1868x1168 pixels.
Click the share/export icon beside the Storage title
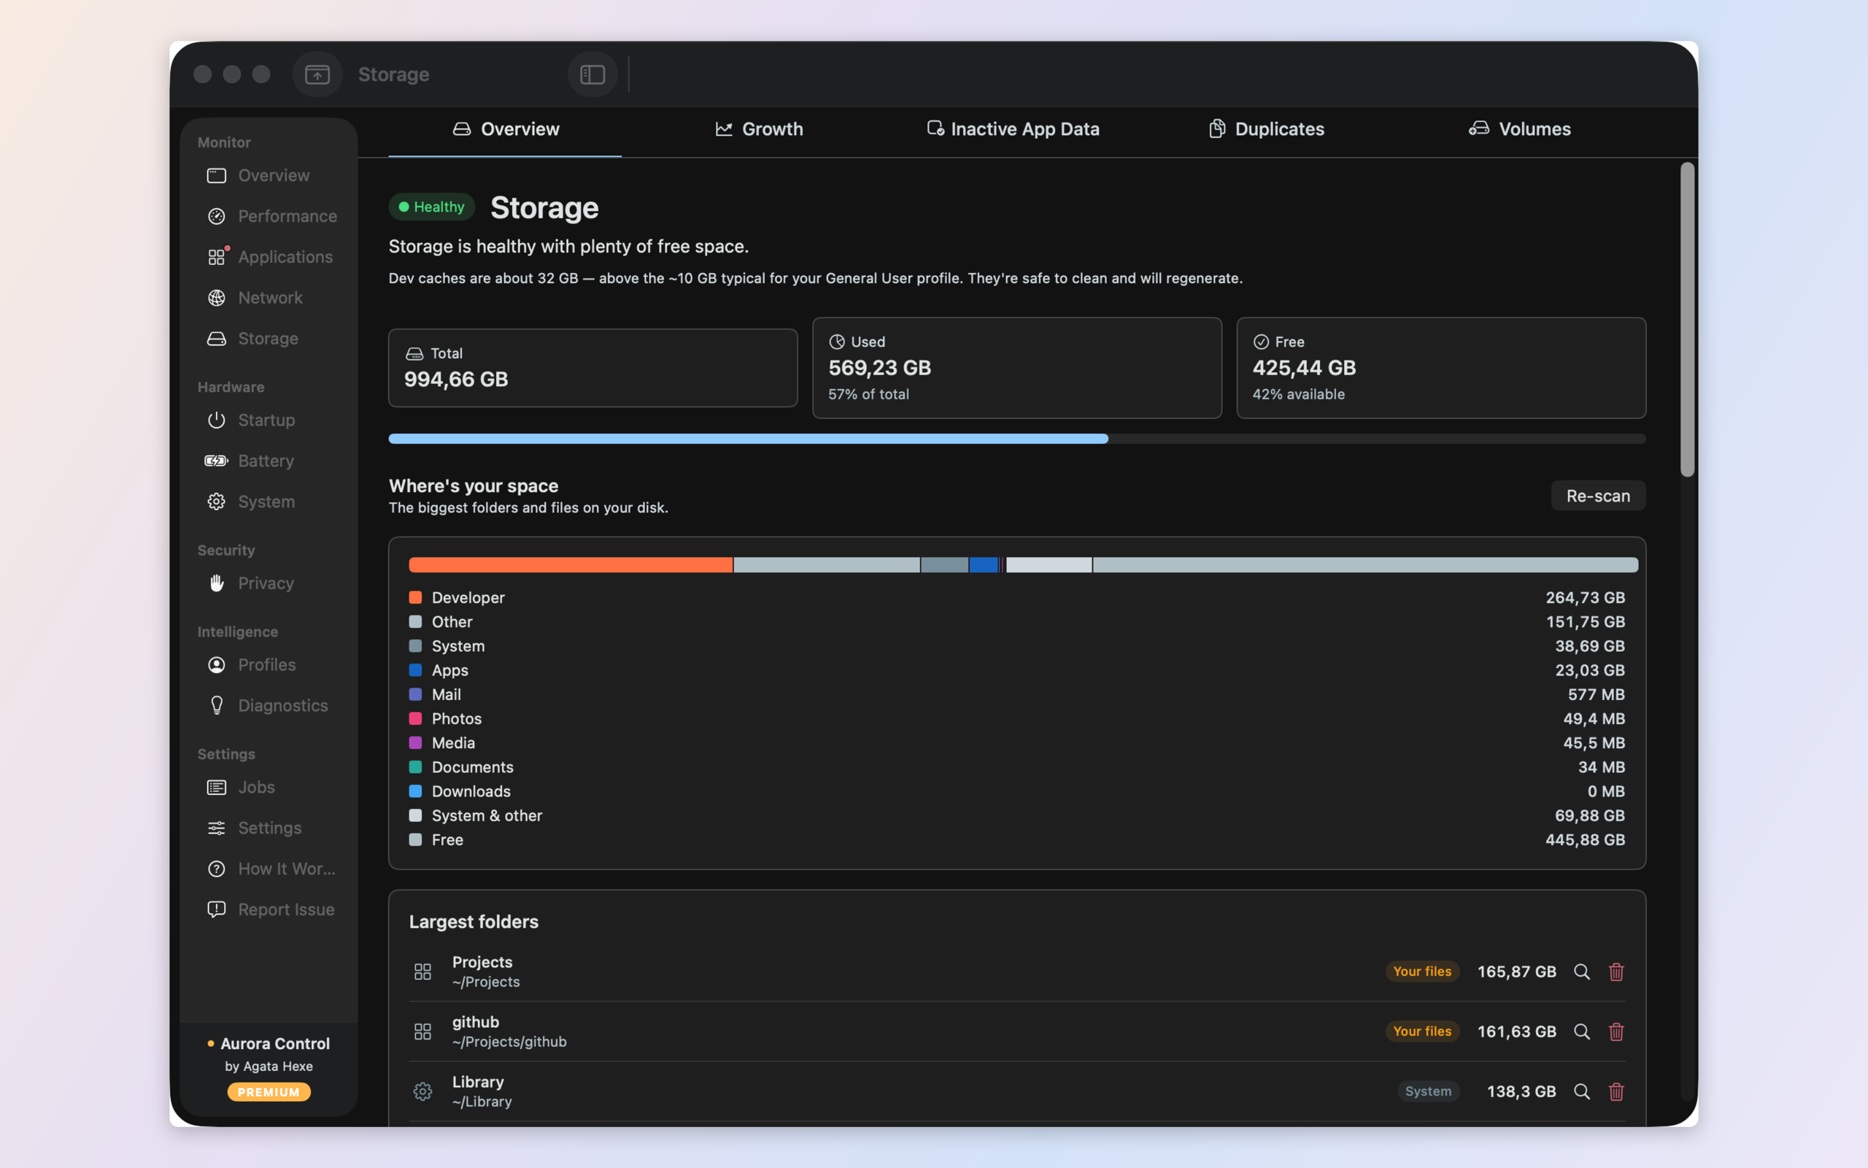click(x=317, y=74)
